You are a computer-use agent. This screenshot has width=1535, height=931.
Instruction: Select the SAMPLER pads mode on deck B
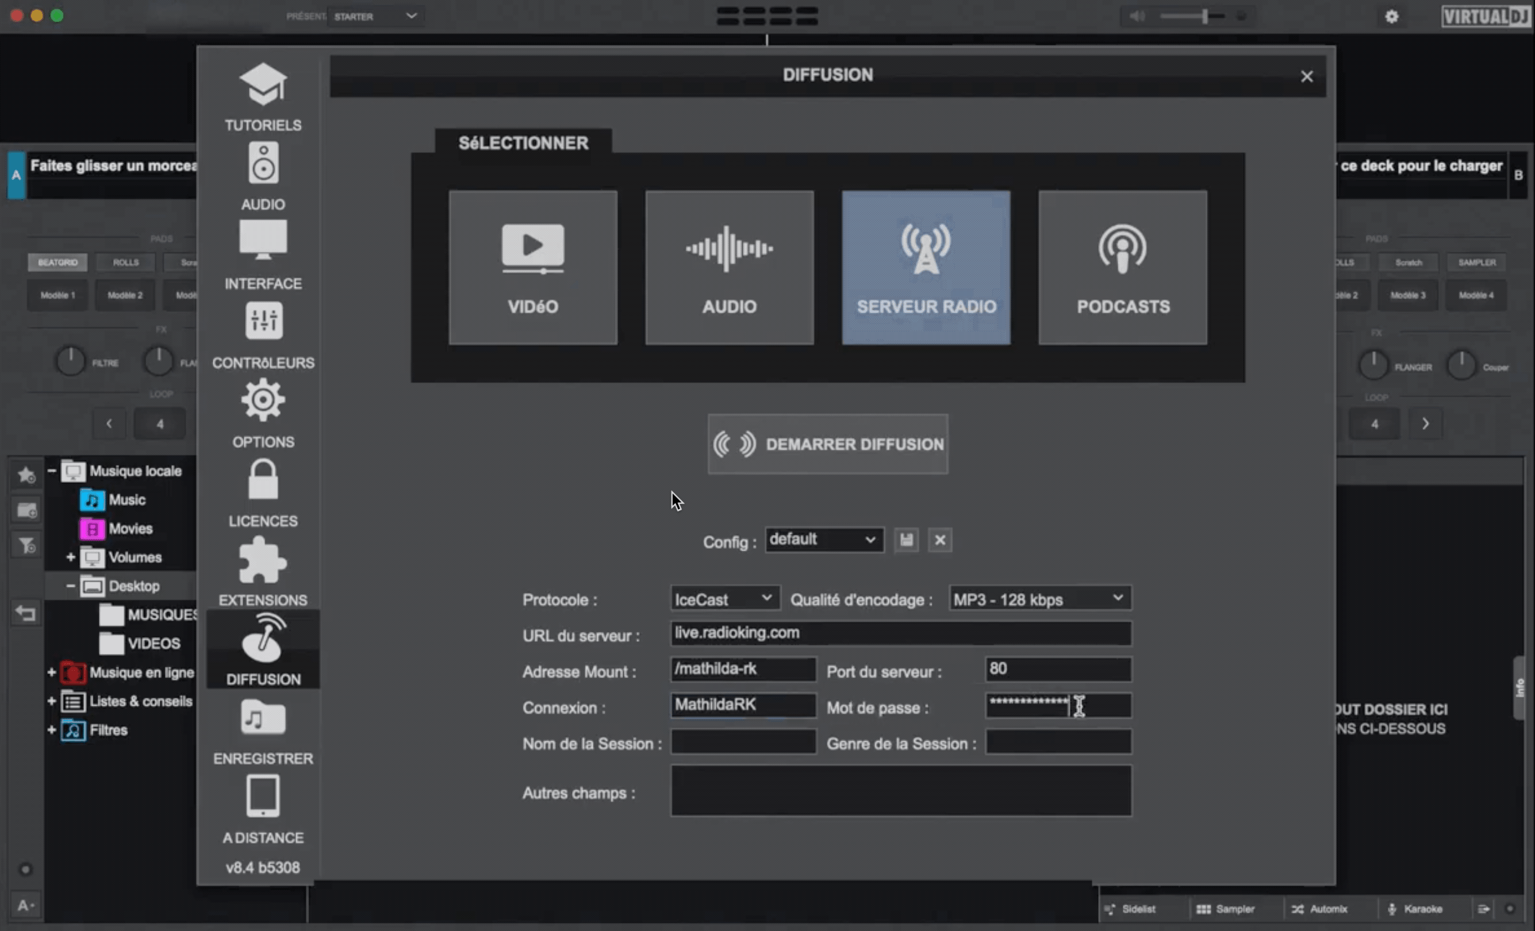click(x=1476, y=262)
